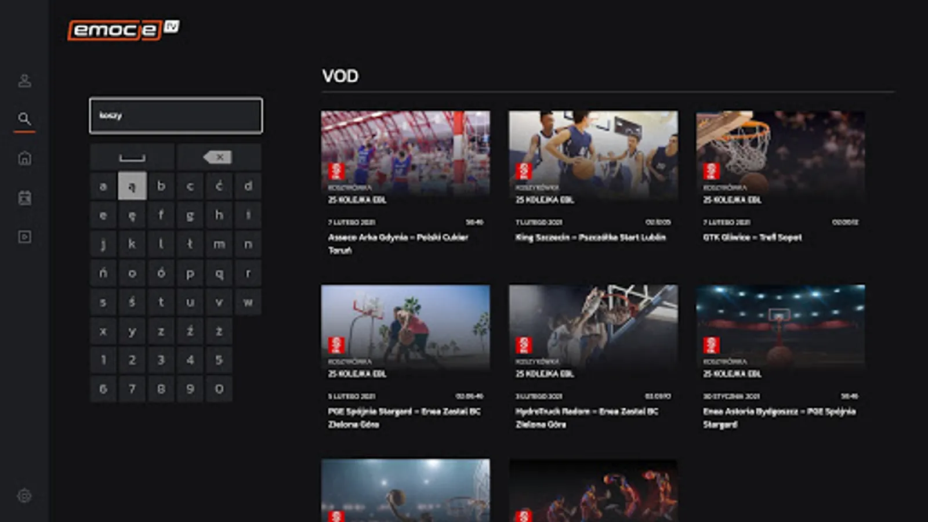Open the GTK Gliwice – Trefl Sopot thumbnail
This screenshot has width=928, height=522.
tap(781, 159)
